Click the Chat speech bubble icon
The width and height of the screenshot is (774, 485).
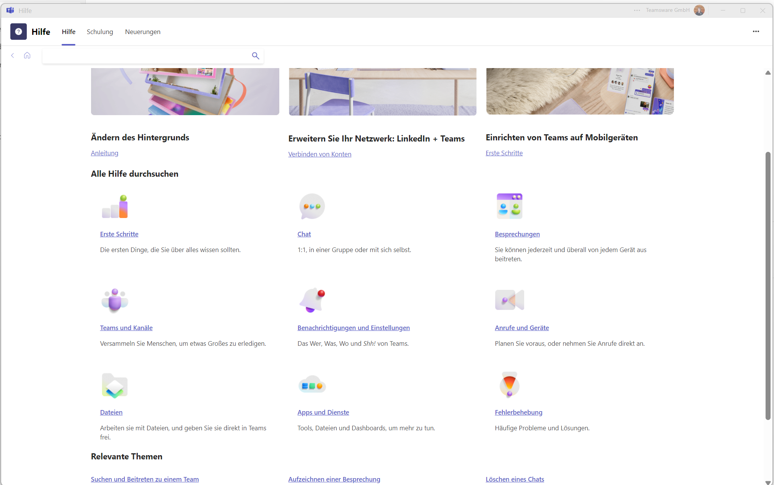[312, 207]
